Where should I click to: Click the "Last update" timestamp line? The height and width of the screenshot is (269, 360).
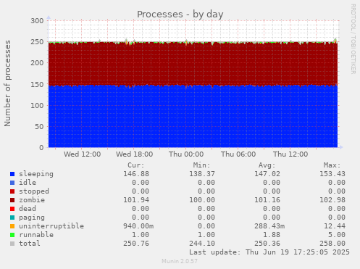[269, 252]
